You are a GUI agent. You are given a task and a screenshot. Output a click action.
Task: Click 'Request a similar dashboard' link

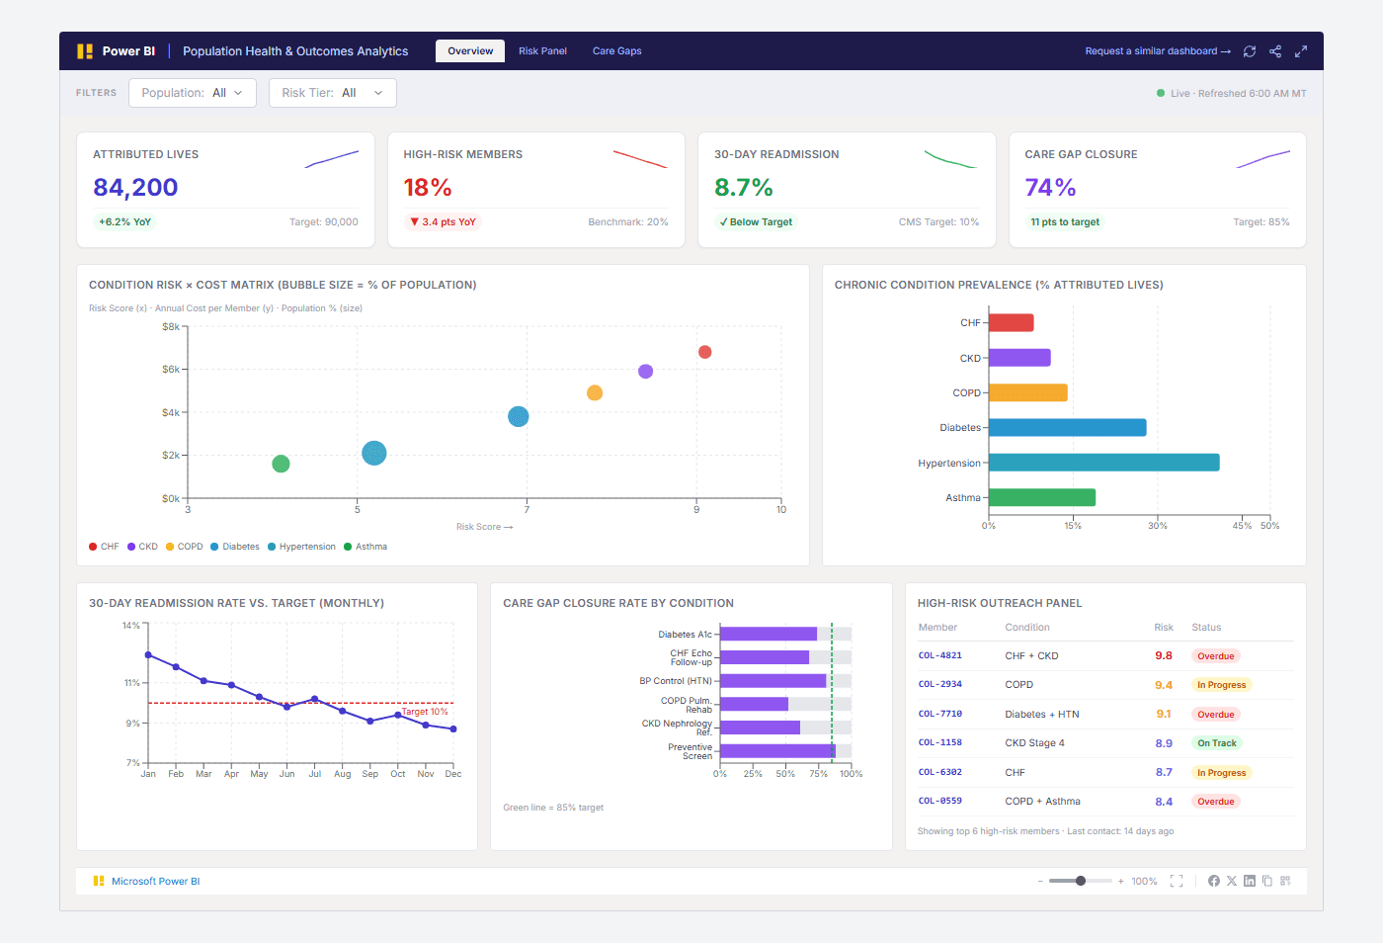tap(1158, 51)
